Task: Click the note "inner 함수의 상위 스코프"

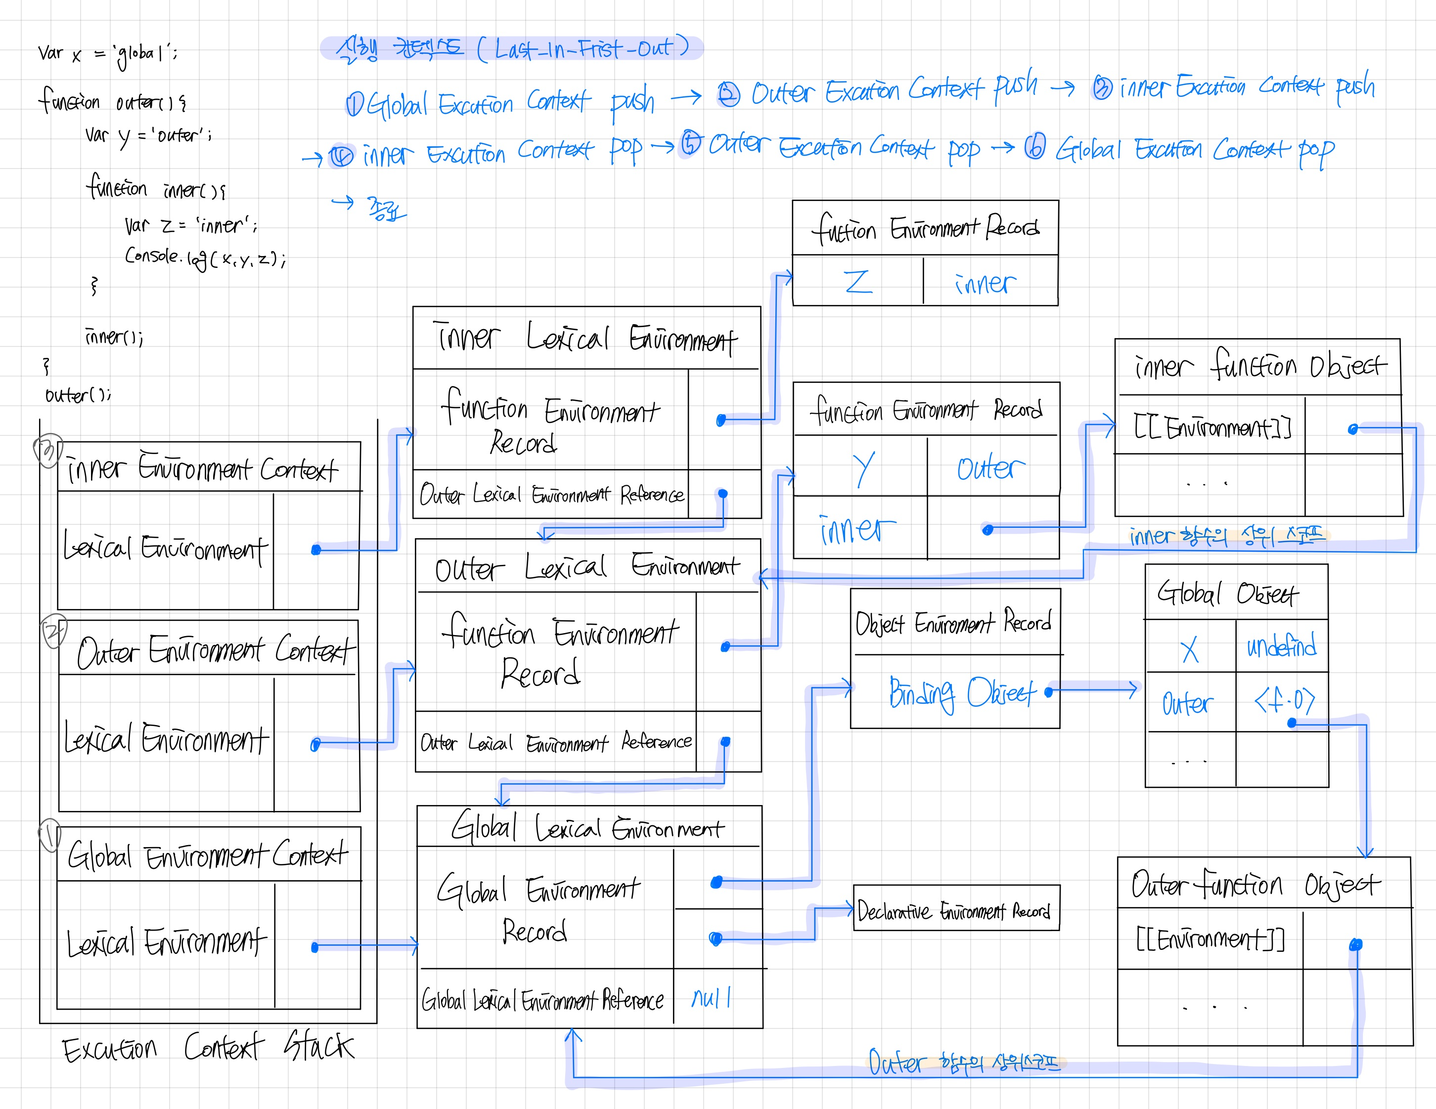Action: tap(1227, 536)
